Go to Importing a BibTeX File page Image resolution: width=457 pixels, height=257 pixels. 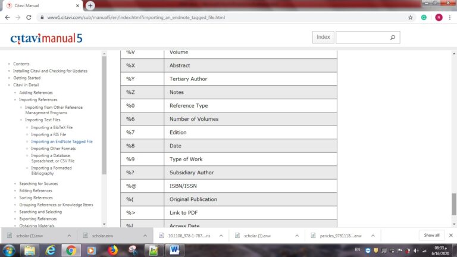pos(52,127)
